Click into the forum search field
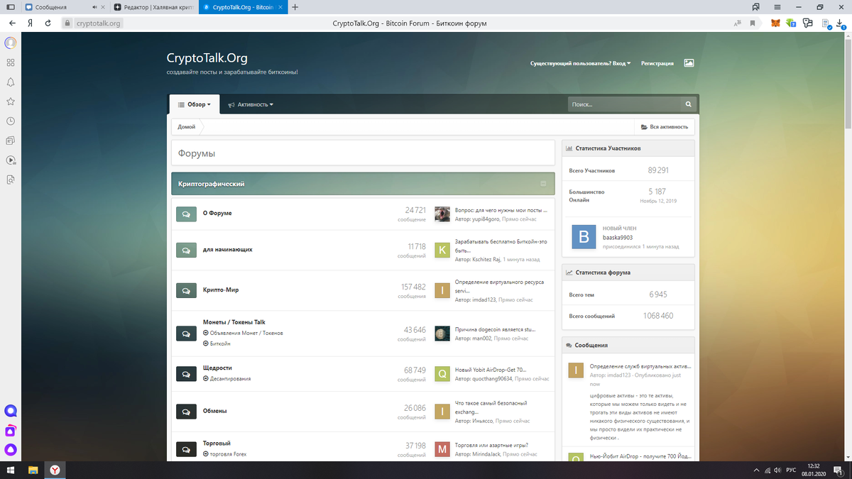852x479 pixels. tap(623, 104)
